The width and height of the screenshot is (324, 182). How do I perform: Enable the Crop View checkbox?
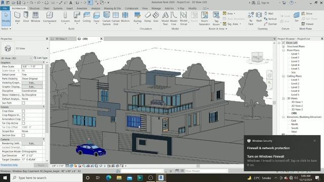[x=23, y=111]
